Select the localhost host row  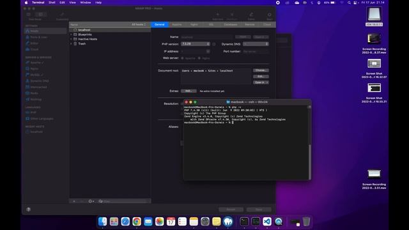point(110,30)
